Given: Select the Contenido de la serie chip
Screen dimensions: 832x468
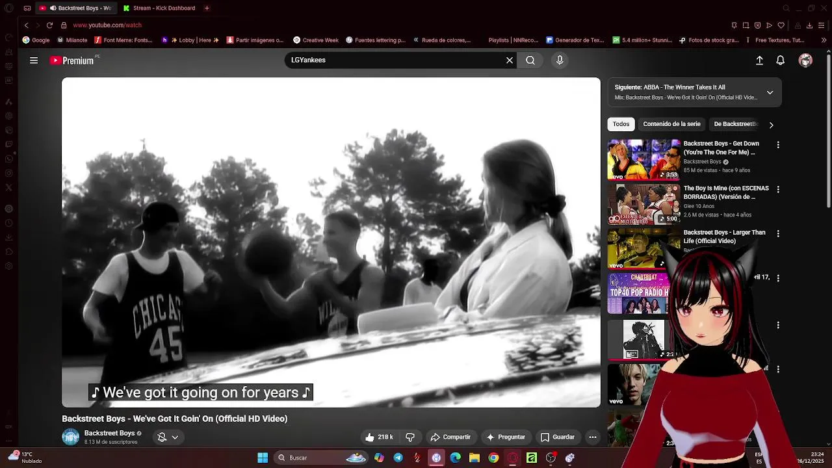Looking at the screenshot, I should 671,124.
